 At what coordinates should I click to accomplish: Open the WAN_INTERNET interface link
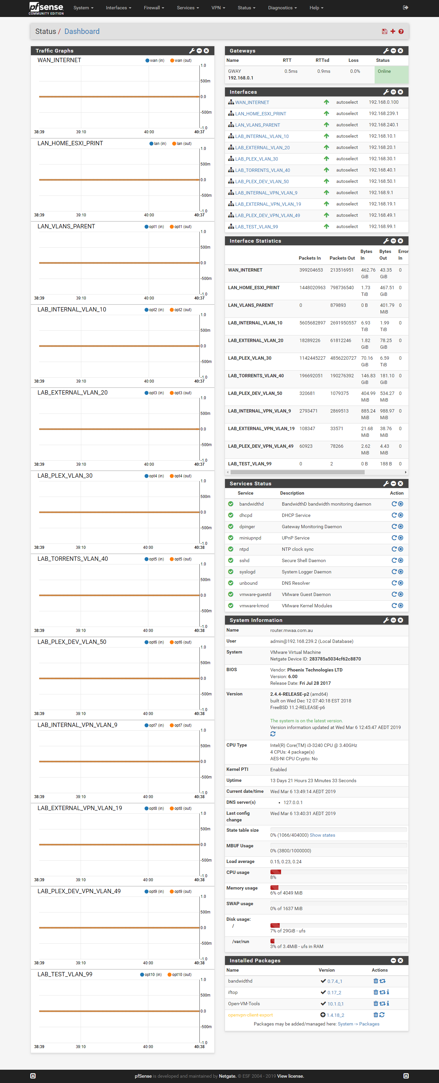coord(252,102)
